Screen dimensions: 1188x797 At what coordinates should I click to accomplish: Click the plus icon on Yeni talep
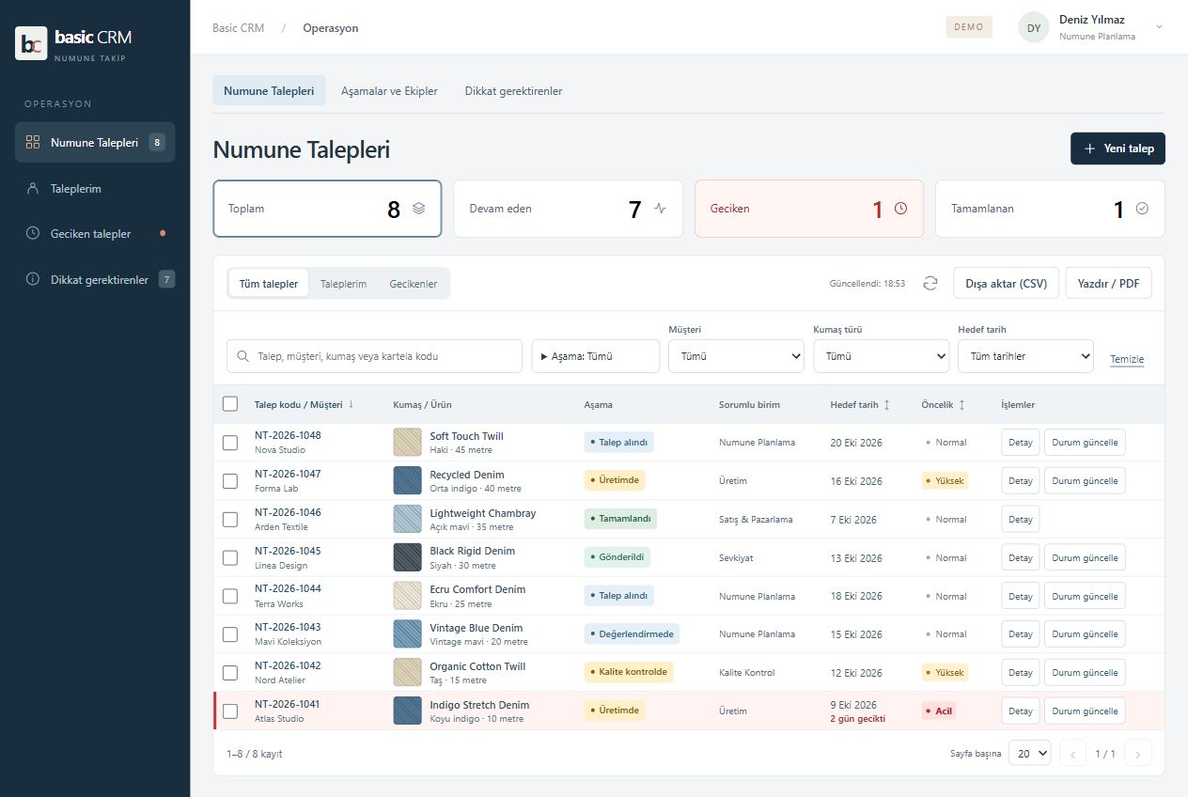click(x=1089, y=148)
